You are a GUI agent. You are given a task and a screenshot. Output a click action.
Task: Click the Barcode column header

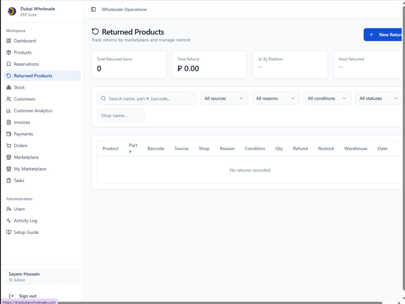pos(156,148)
